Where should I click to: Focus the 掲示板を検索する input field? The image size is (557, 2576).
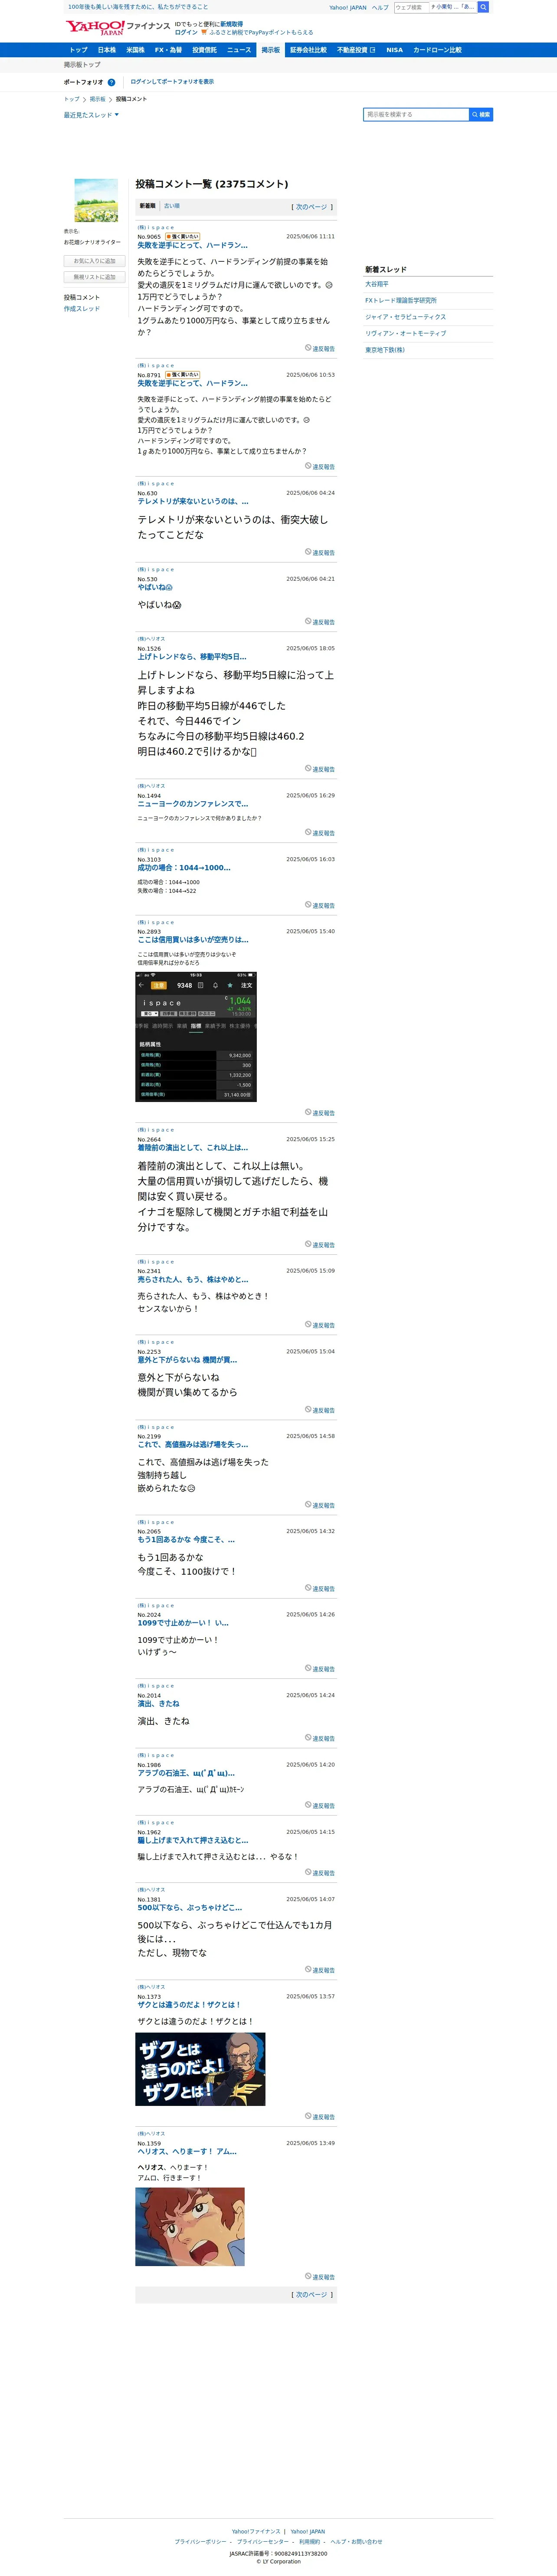pos(416,115)
